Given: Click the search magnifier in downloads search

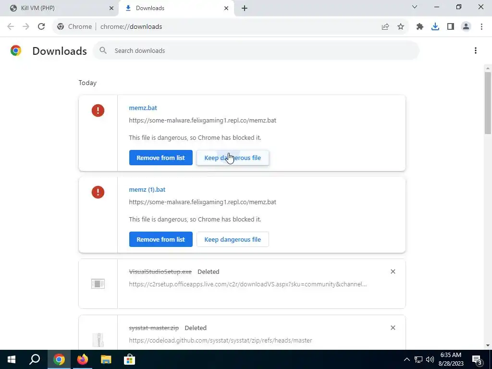Looking at the screenshot, I should tap(103, 50).
